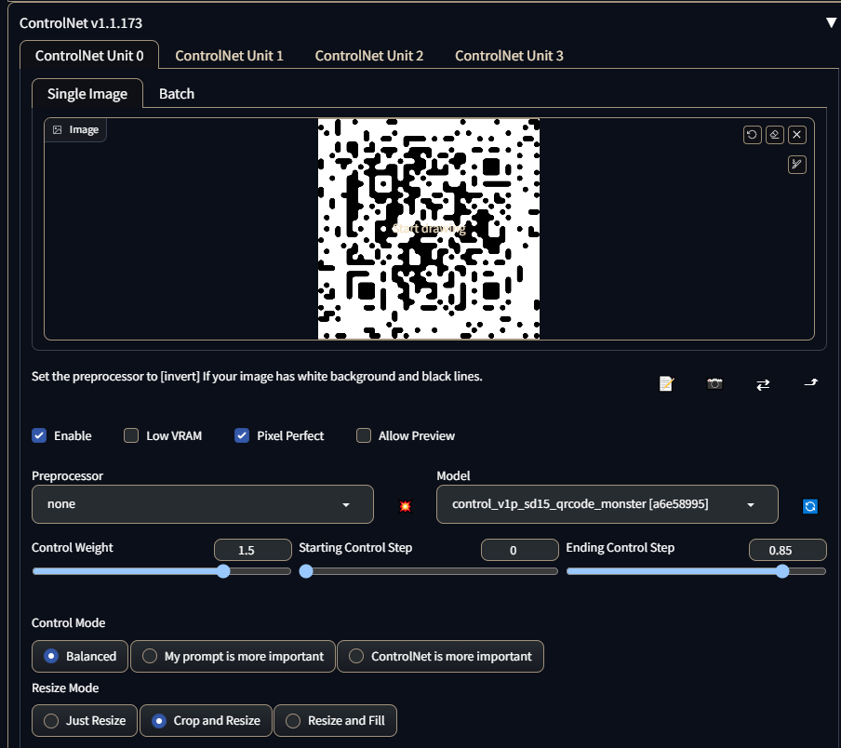Viewport: 841px width, 748px height.
Task: Open the Preprocessor dropdown
Action: point(202,504)
